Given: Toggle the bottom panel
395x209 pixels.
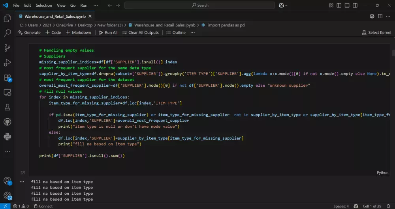Looking at the screenshot, I should [347, 5].
